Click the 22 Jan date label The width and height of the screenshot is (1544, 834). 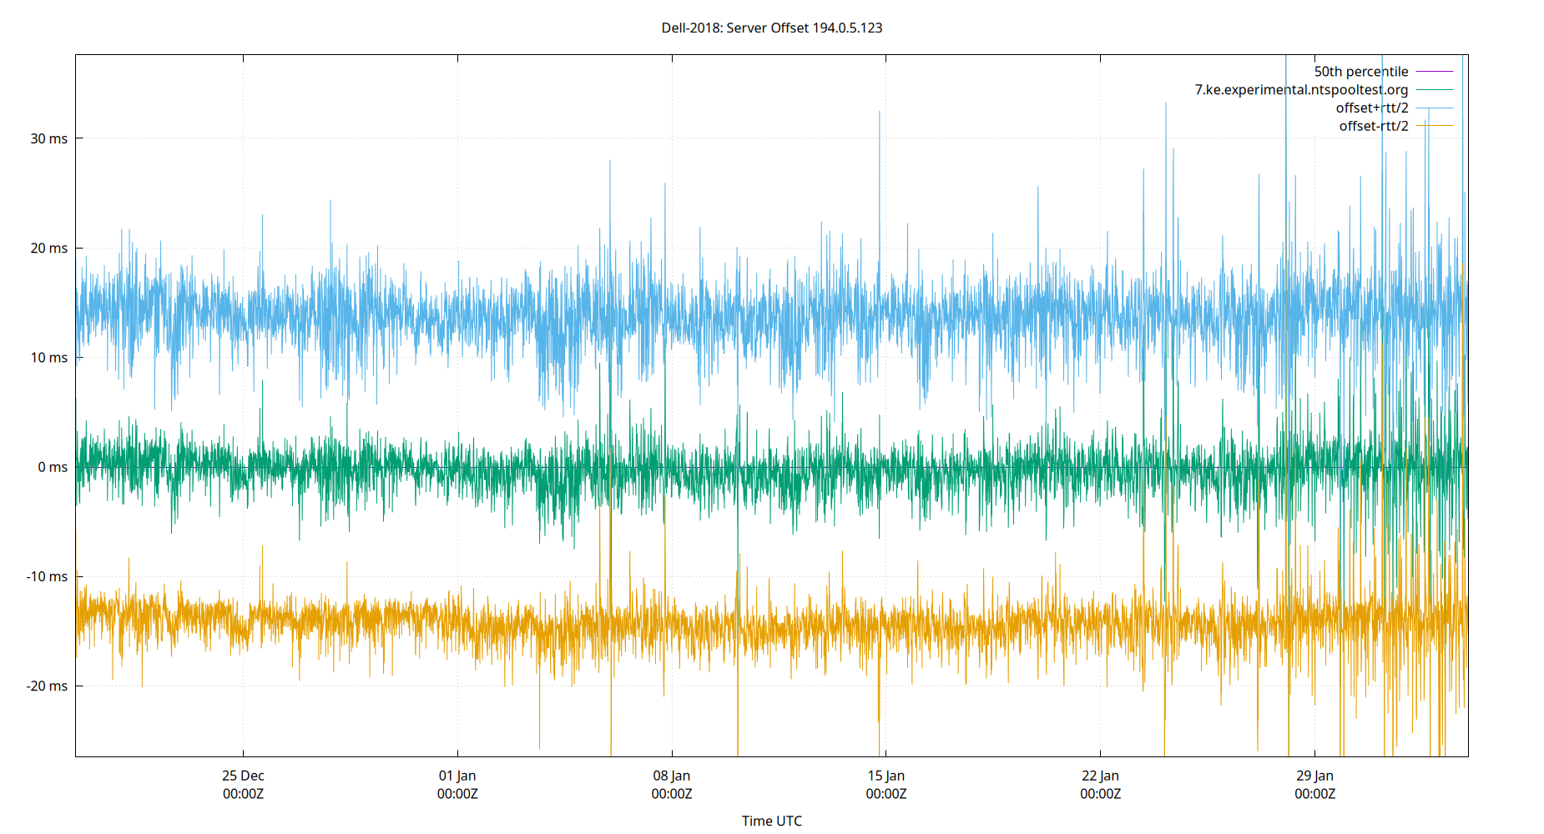coord(1102,775)
